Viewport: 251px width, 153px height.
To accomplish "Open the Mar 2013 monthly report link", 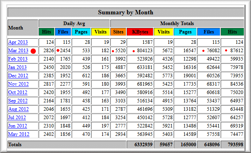I will pyautogui.click(x=18, y=51).
